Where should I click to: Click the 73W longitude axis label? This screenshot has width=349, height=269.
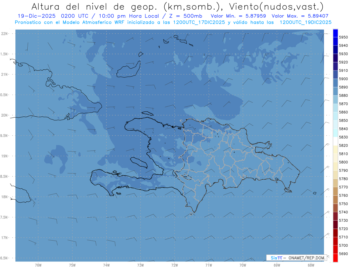coord(140,265)
